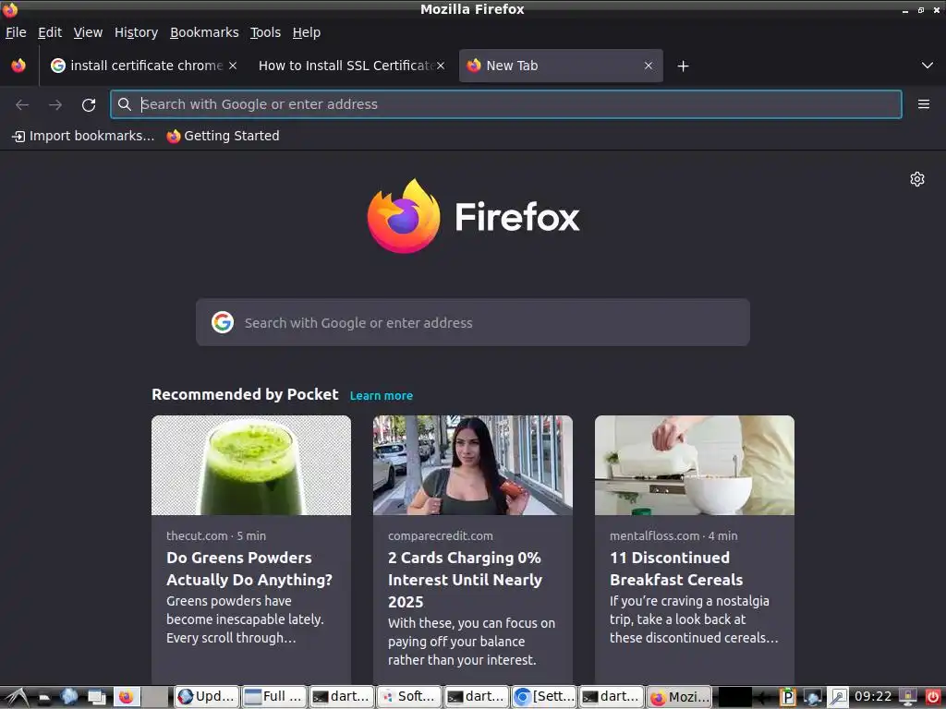Click Learn more link beside Pocket
The height and width of the screenshot is (709, 946).
(382, 396)
